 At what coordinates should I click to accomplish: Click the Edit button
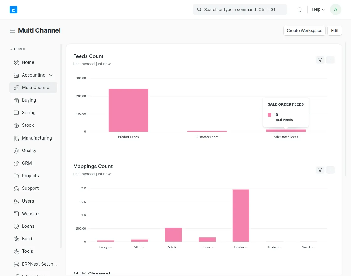pyautogui.click(x=334, y=31)
